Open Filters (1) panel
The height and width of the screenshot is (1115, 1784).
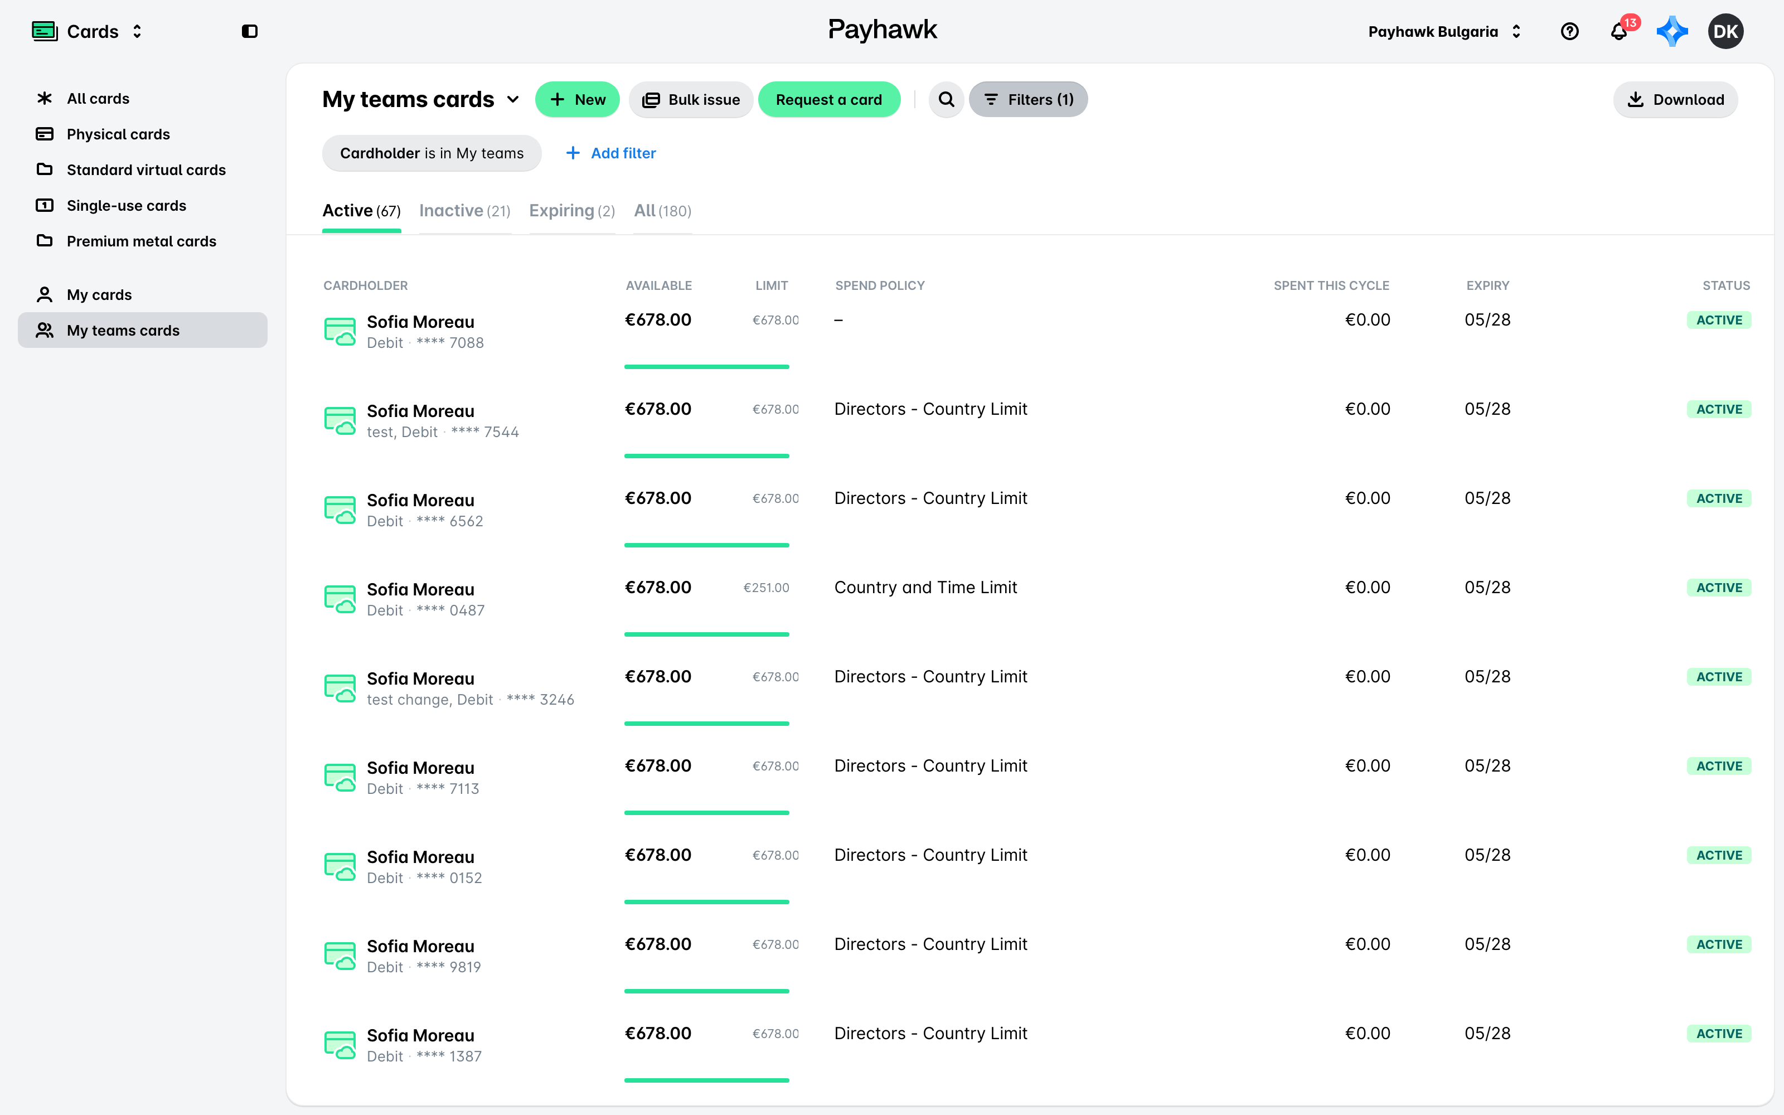[x=1027, y=100]
